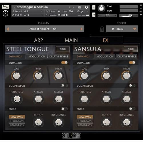
Task: Select Low-Pass filter for Sansula
Action: (85, 117)
